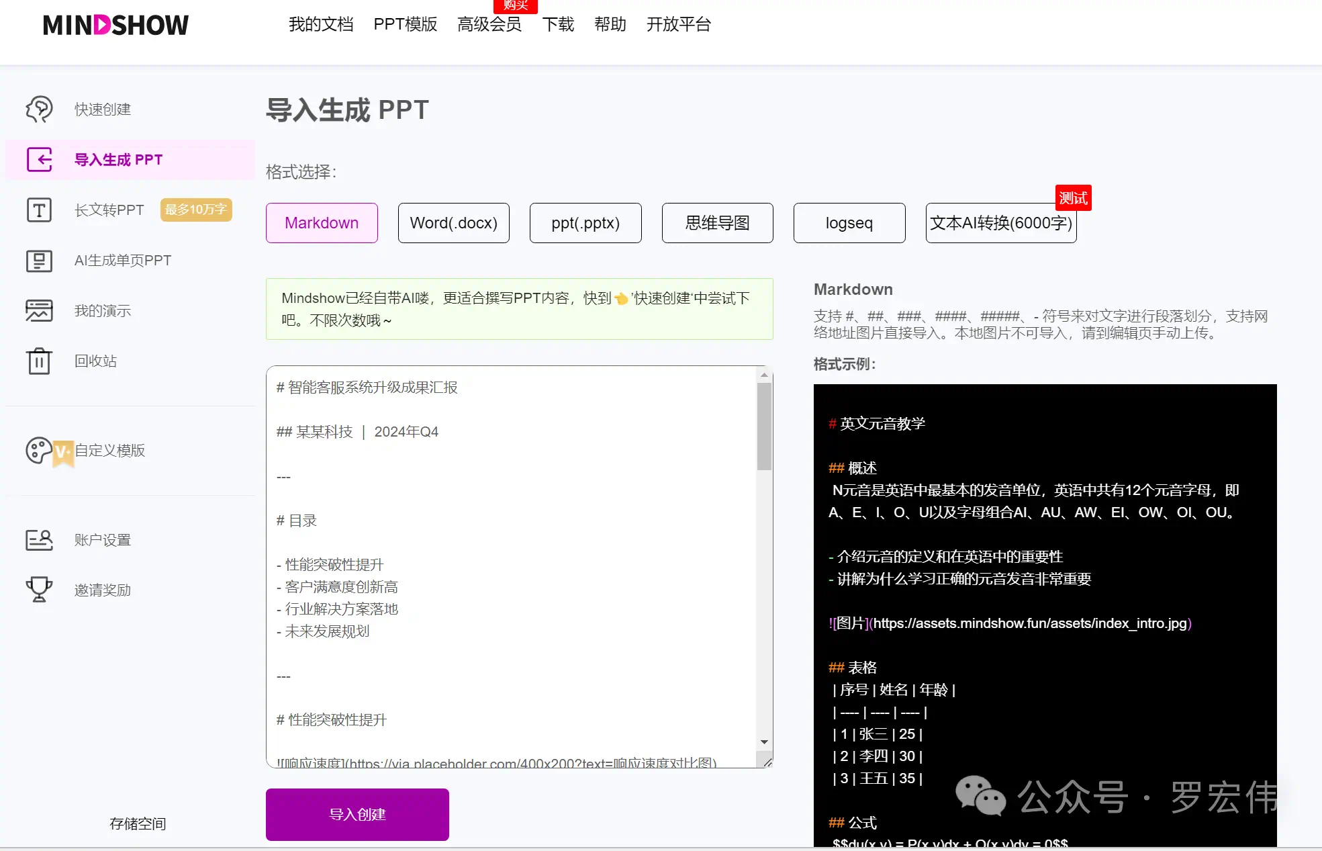Click the '## 公式' heading in the example
The width and height of the screenshot is (1322, 851).
click(x=853, y=823)
